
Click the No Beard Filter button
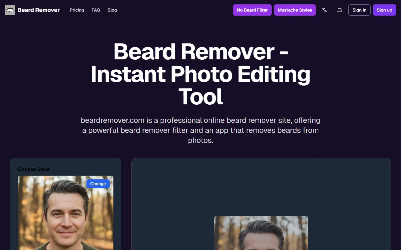coord(252,10)
